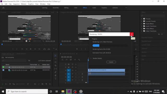Mute audio track A2
Image resolution: width=167 pixels, height=94 pixels.
[76, 77]
